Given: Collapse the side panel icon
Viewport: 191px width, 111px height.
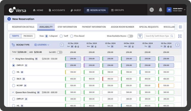Looking at the screenshot, I should [180, 27].
